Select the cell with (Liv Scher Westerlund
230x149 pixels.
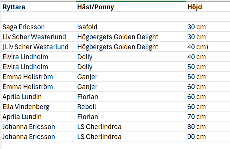39,47
